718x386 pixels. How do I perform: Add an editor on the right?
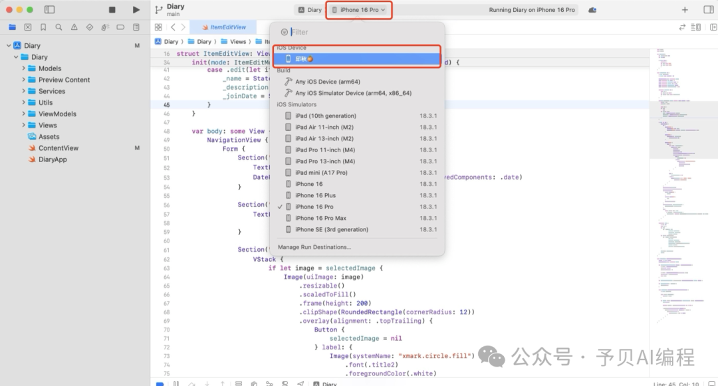(x=713, y=27)
